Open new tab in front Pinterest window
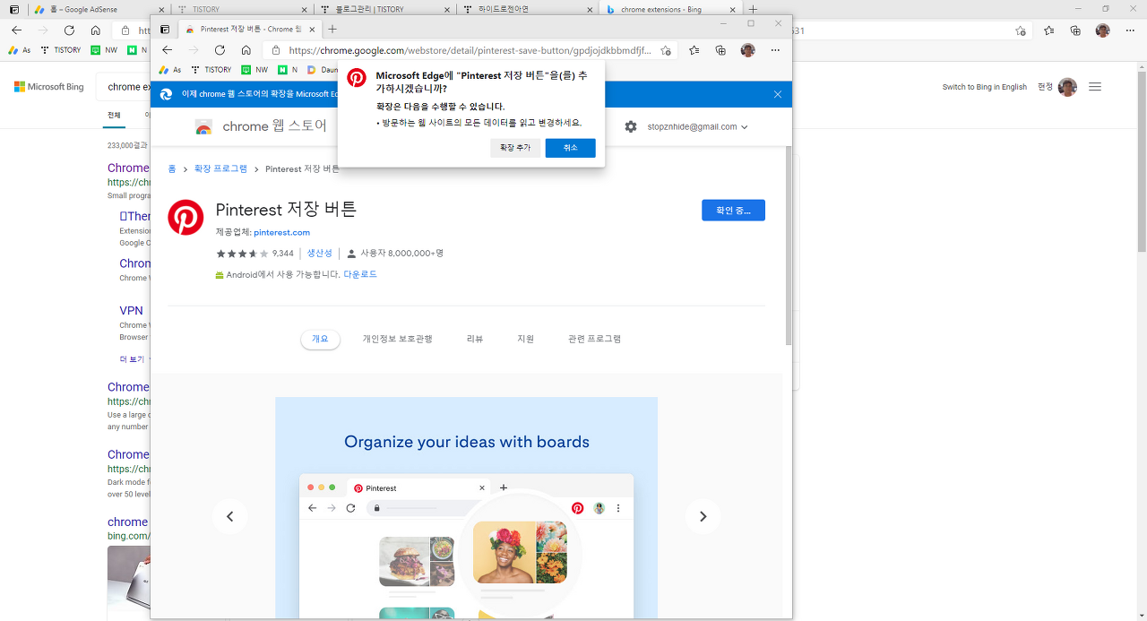This screenshot has height=621, width=1147. pos(332,30)
